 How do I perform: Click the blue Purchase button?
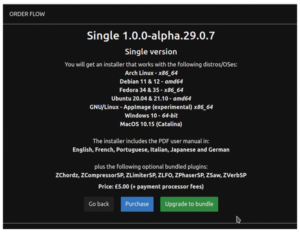coord(137,204)
